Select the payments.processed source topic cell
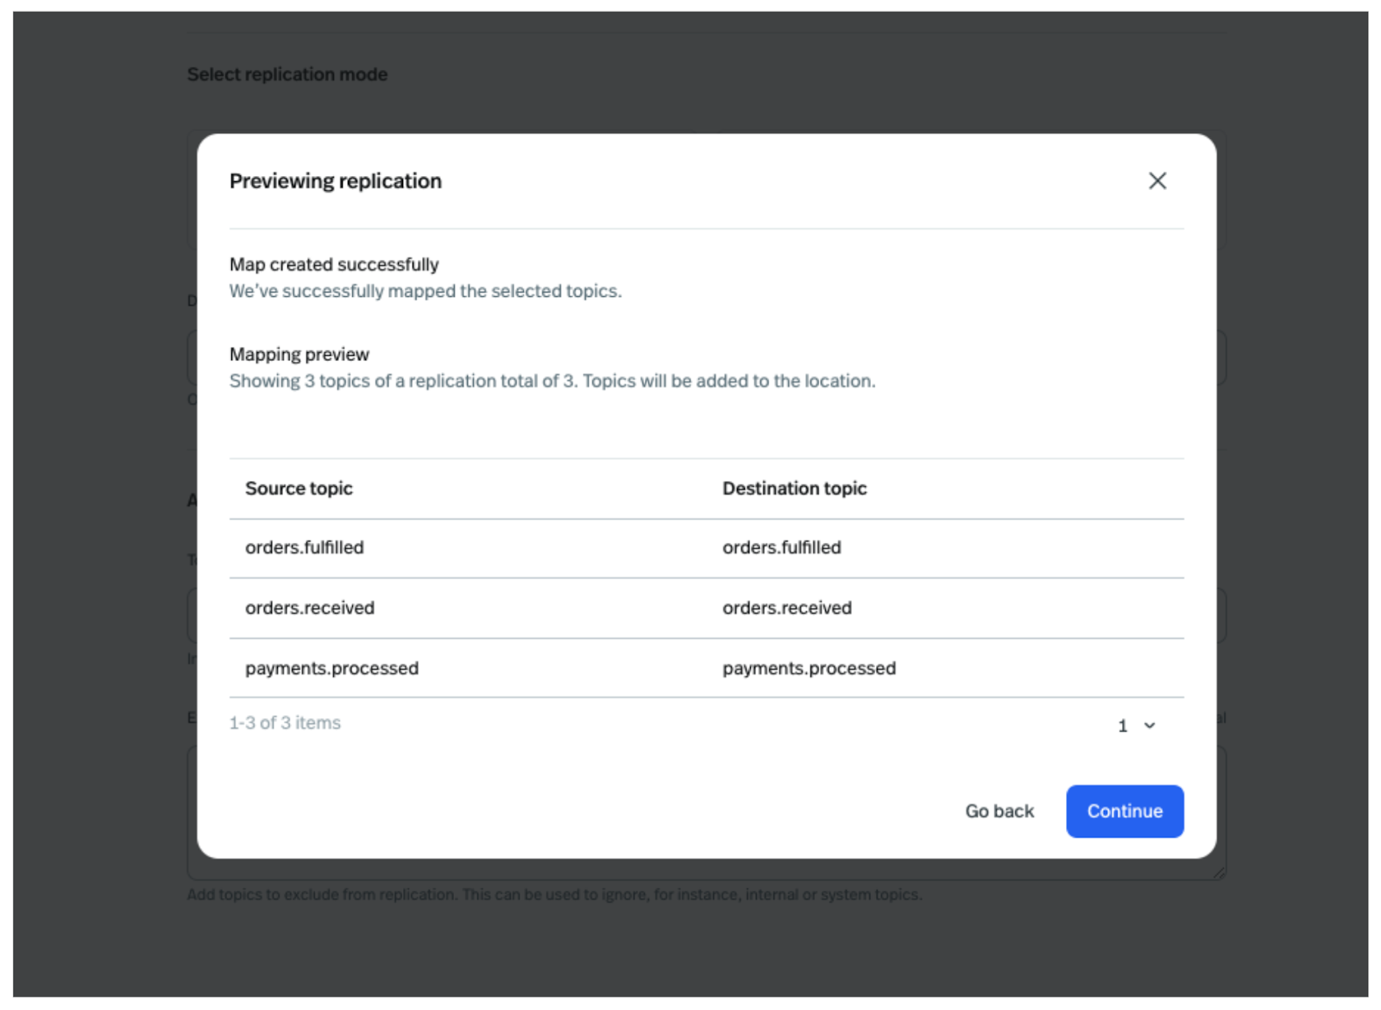Viewport: 1381px width, 1010px height. coord(331,668)
